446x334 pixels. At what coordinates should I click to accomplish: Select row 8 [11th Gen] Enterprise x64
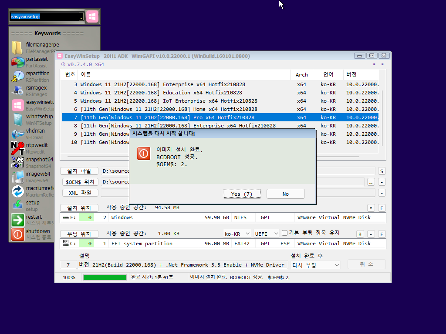220,126
